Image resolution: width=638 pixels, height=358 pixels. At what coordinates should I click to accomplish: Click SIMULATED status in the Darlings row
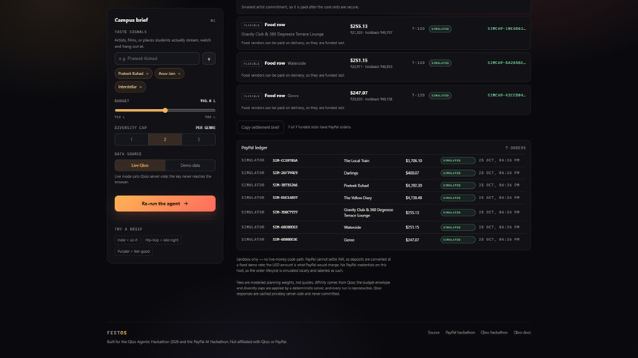(458, 173)
